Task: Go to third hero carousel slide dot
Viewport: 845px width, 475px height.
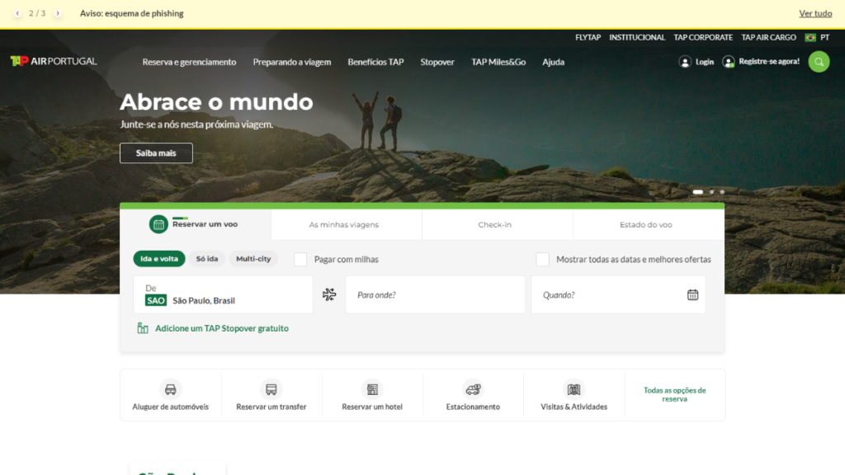Action: pos(722,191)
